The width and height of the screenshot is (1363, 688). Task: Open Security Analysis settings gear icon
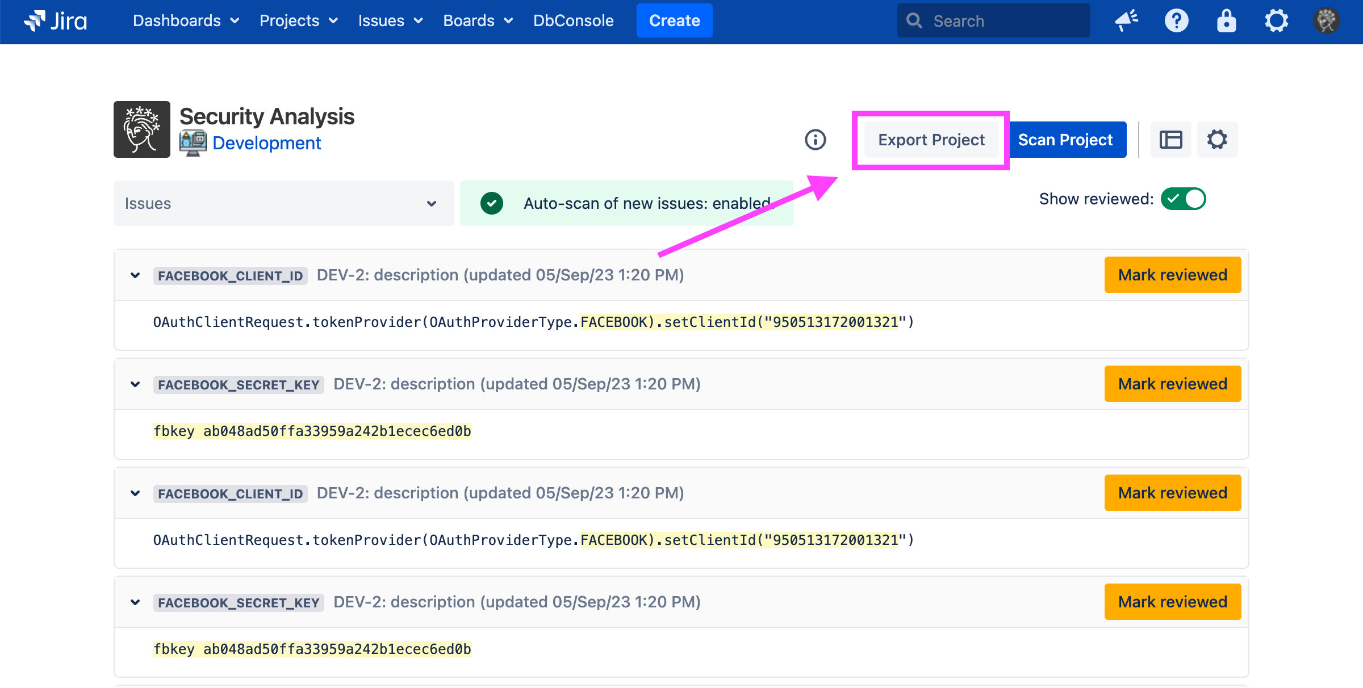point(1217,140)
